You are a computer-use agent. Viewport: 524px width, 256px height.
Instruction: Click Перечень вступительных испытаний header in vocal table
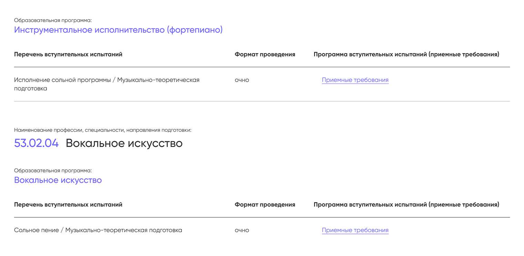68,205
